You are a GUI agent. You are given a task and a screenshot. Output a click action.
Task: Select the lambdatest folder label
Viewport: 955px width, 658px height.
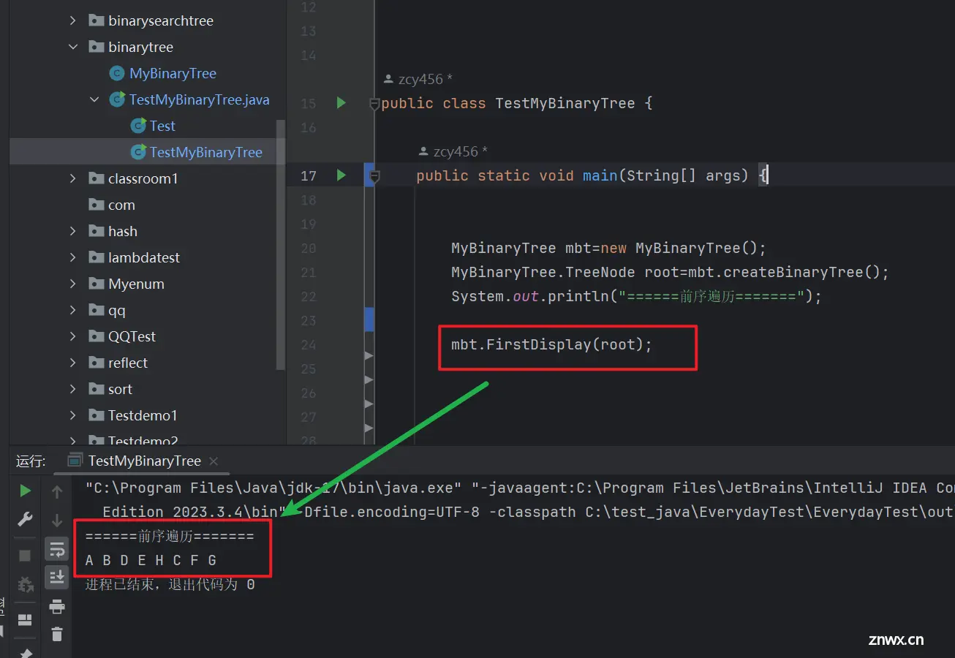click(144, 257)
